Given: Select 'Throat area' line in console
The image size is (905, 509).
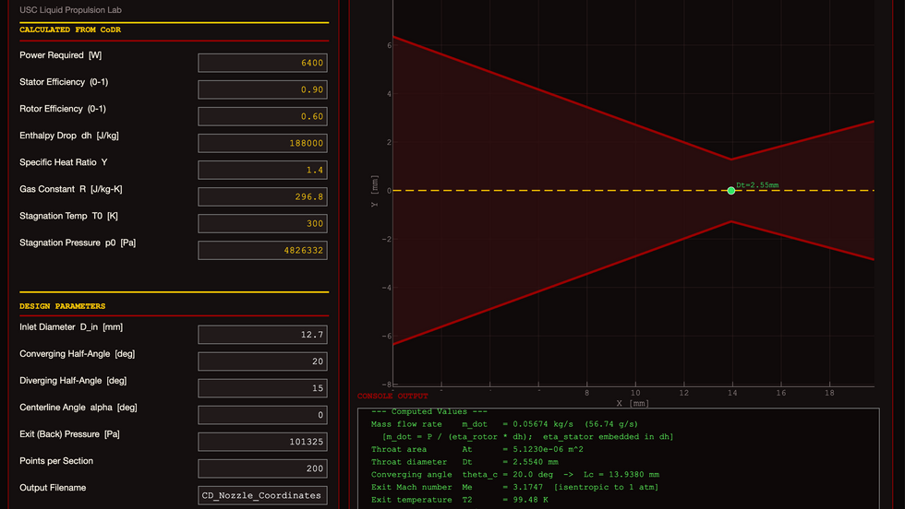Looking at the screenshot, I should [477, 449].
